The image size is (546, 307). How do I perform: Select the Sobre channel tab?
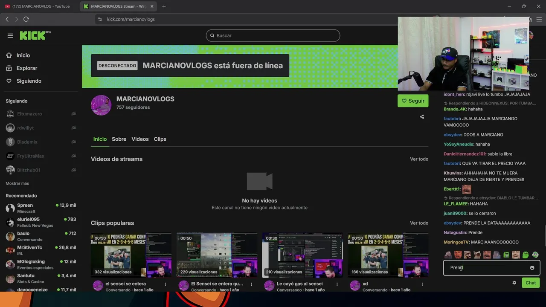coord(119,139)
